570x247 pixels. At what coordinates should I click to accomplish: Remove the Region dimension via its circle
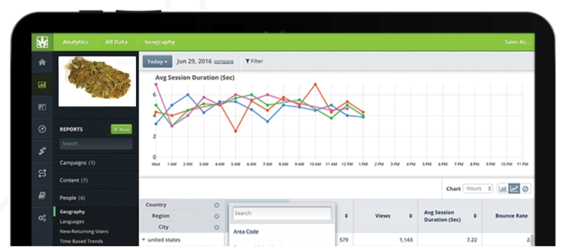coord(216,216)
